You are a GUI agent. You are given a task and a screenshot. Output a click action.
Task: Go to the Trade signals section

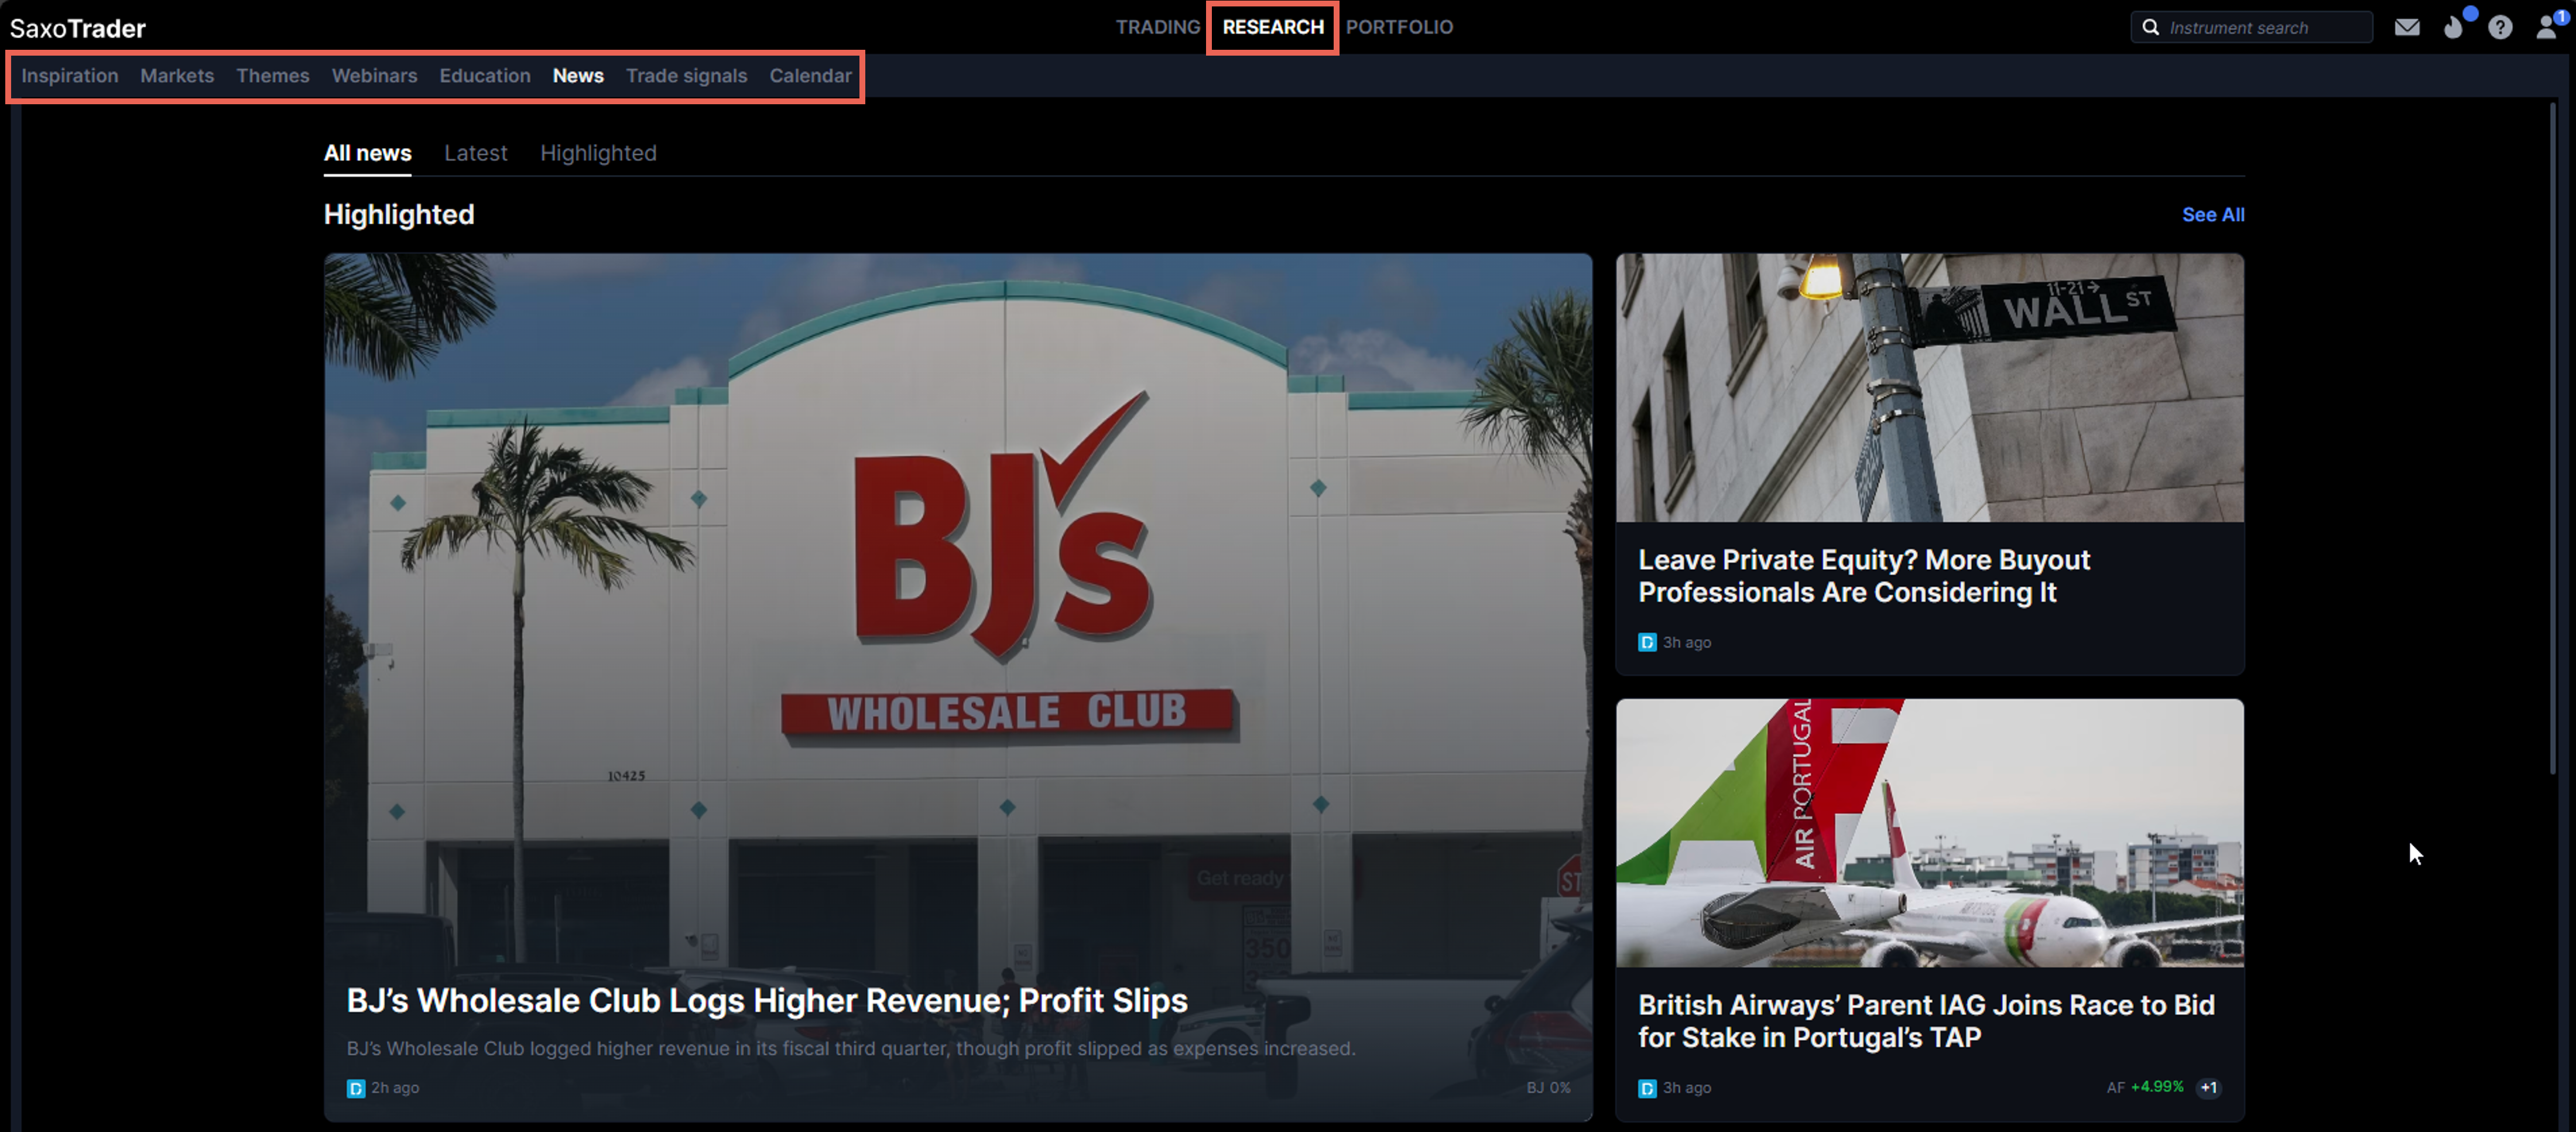[686, 76]
